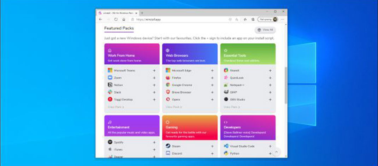Click the GIMP app icon
The height and width of the screenshot is (166, 378).
226,92
